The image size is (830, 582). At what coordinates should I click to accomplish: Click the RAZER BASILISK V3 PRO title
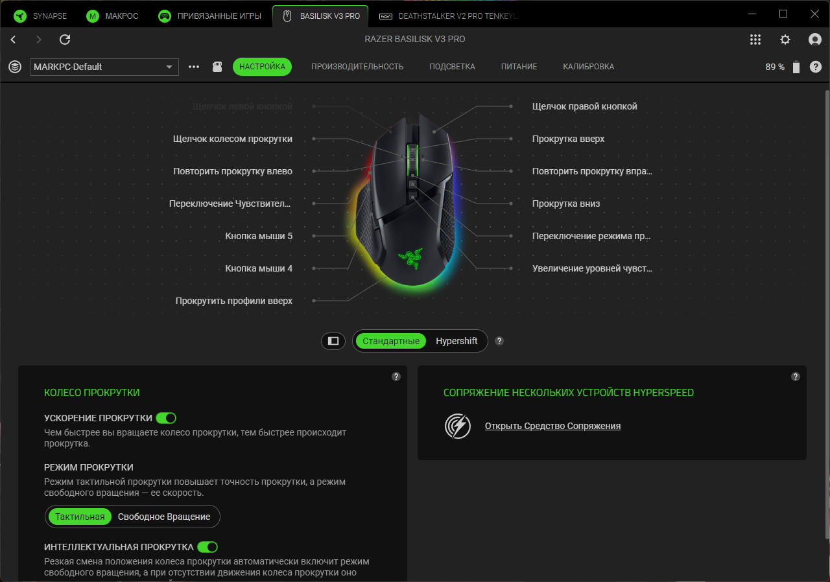coord(415,40)
